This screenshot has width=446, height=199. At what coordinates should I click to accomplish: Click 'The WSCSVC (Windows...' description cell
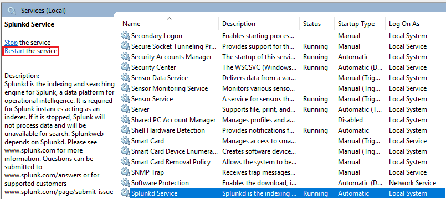click(x=259, y=67)
